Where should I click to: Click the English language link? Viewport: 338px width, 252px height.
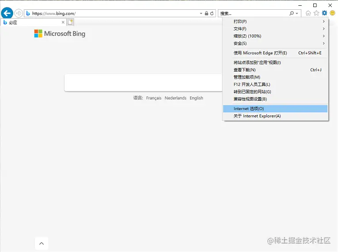point(196,98)
